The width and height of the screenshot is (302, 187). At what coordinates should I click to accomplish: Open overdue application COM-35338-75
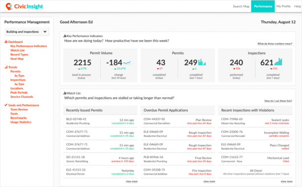(x=154, y=169)
